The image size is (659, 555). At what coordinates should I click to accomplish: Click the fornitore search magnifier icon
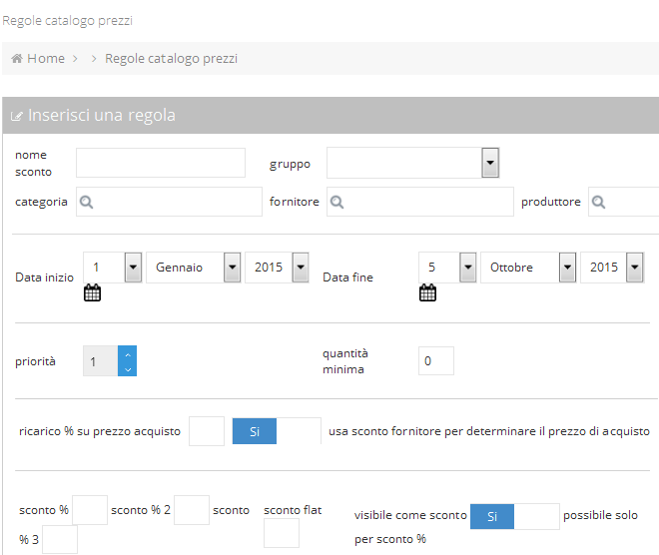[x=337, y=202]
